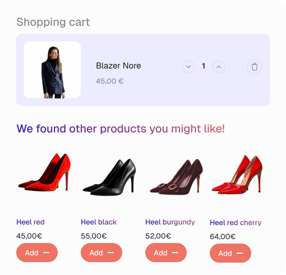Open the Blazer Nore product image
286x275 pixels.
pyautogui.click(x=52, y=70)
